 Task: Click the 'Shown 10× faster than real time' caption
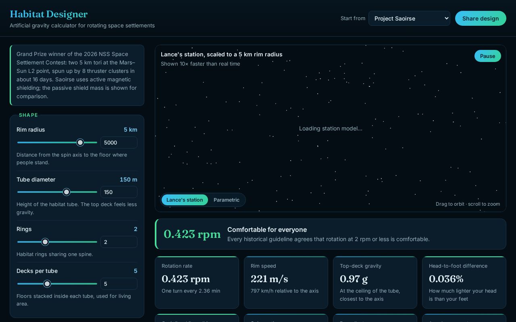click(x=200, y=64)
